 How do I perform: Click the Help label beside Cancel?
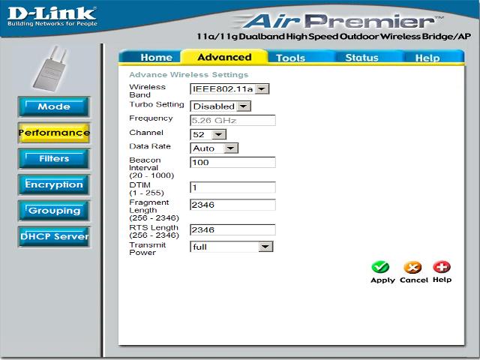click(x=442, y=280)
